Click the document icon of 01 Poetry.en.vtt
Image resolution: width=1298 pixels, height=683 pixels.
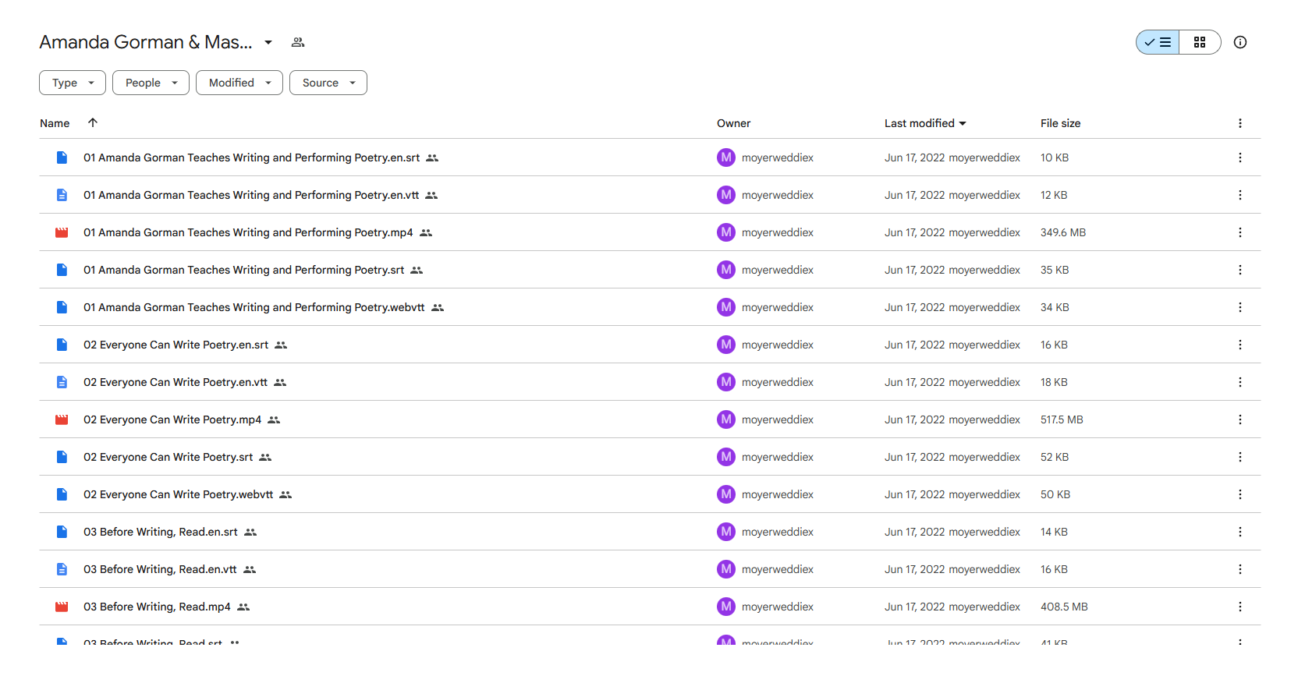62,195
